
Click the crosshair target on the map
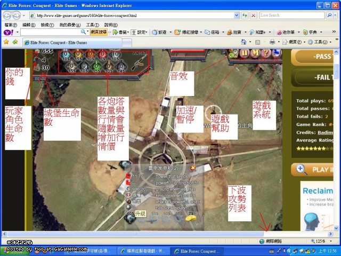pos(213,112)
